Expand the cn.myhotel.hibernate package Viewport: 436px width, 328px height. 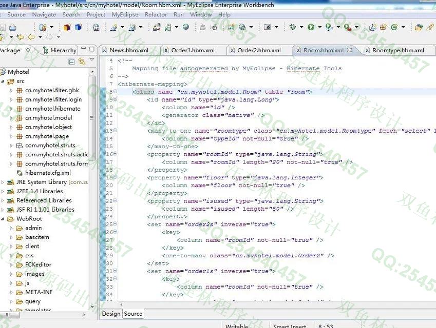click(x=11, y=109)
